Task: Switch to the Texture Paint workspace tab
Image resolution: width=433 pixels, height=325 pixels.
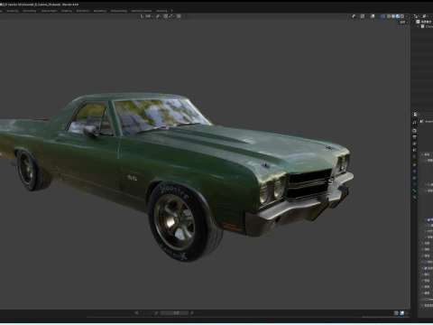Action: pyautogui.click(x=49, y=11)
